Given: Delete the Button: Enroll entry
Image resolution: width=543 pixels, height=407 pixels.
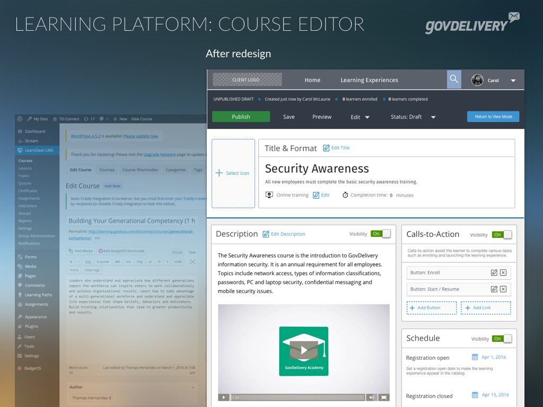Looking at the screenshot, I should coord(503,273).
